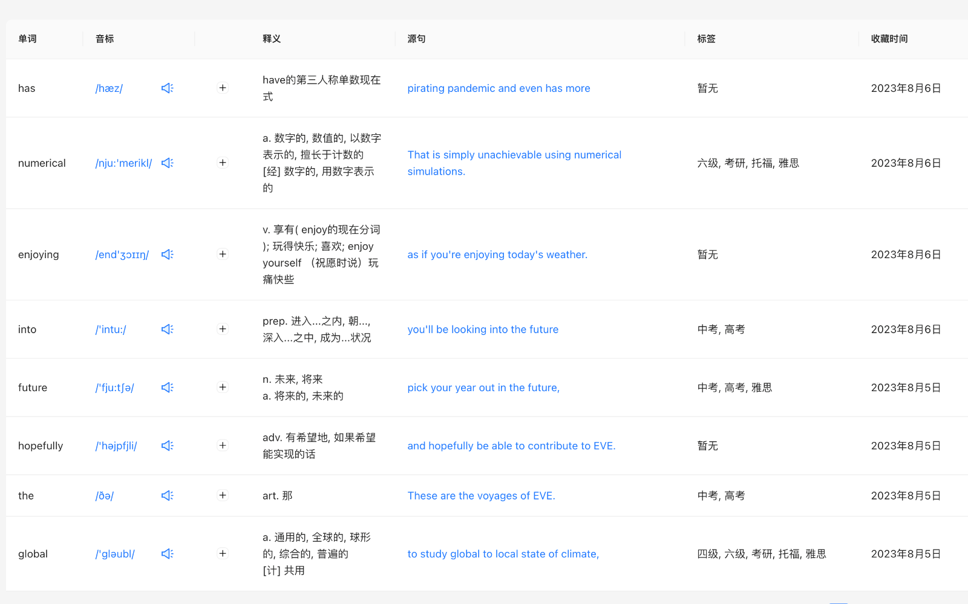
Task: Play pronunciation audio for "hopefully"
Action: [167, 446]
